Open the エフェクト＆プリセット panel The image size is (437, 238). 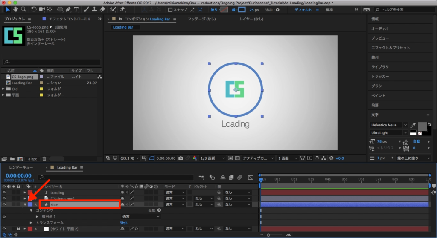(x=390, y=48)
